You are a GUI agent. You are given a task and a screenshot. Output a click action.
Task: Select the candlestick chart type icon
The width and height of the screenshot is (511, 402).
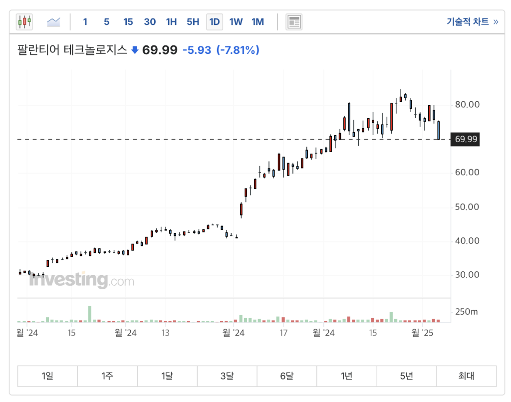point(24,21)
